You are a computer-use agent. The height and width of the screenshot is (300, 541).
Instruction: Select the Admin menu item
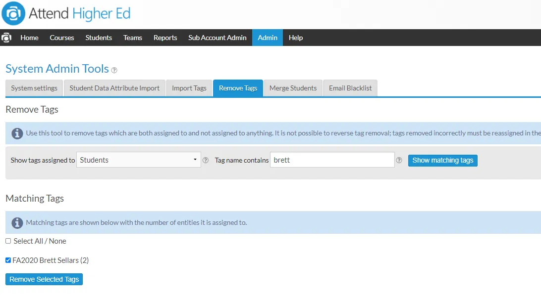click(268, 38)
